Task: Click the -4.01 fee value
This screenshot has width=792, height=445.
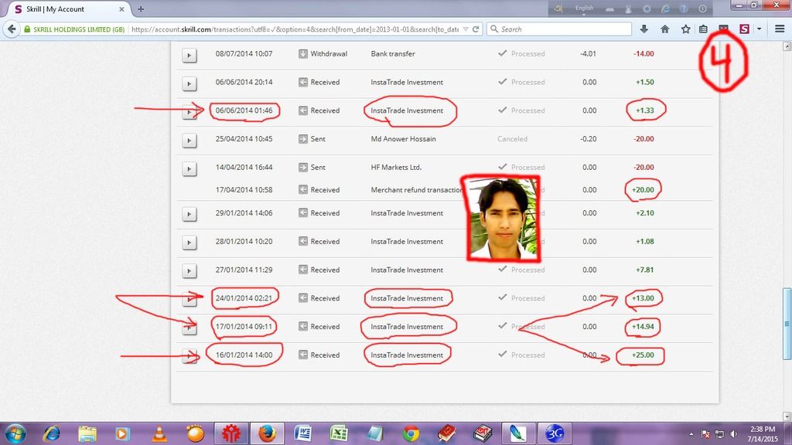Action: click(588, 53)
